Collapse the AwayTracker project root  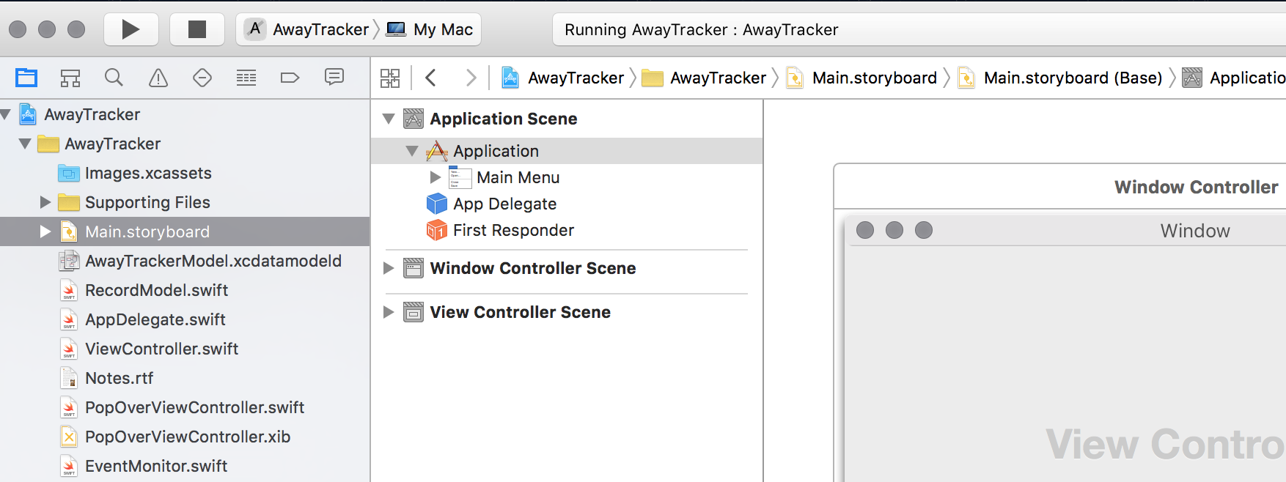pos(6,114)
